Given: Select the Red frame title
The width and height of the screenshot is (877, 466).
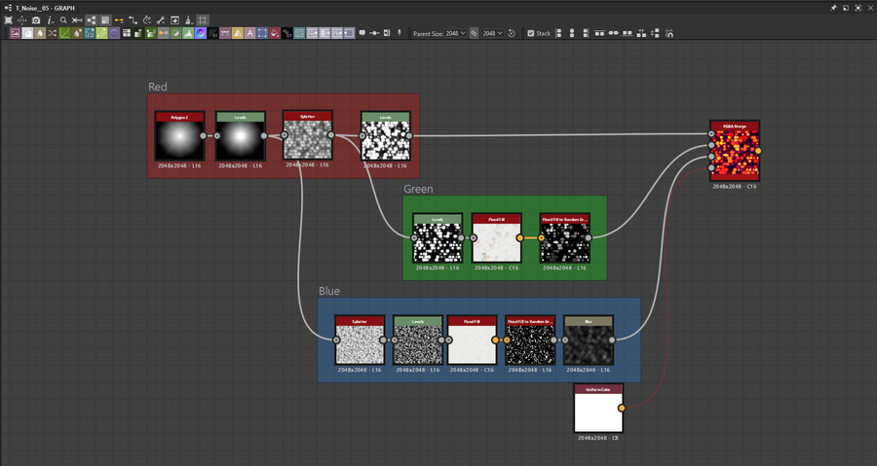Looking at the screenshot, I should pos(158,87).
